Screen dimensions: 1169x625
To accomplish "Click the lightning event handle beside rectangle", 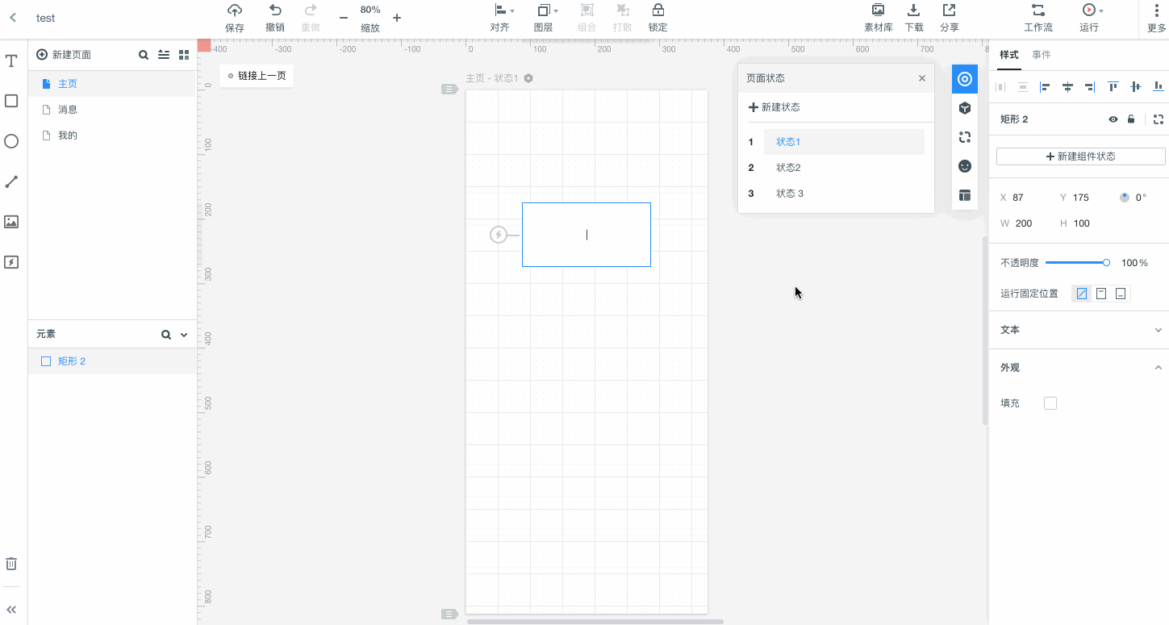I will tap(499, 235).
